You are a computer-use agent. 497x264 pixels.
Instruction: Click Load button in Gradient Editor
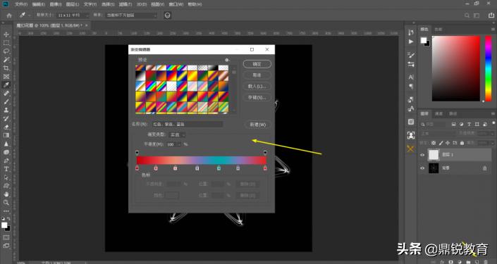[x=257, y=86]
